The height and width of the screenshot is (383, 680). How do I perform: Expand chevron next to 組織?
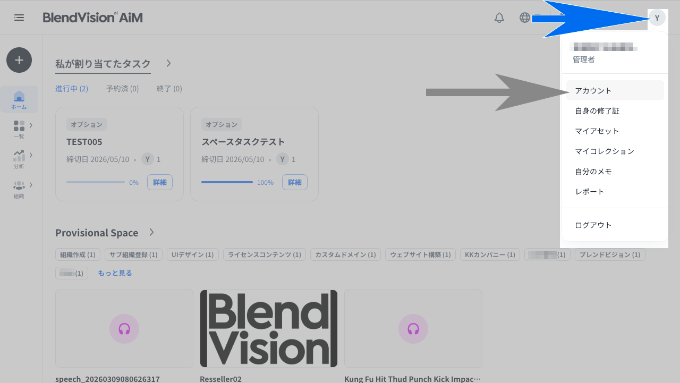31,185
